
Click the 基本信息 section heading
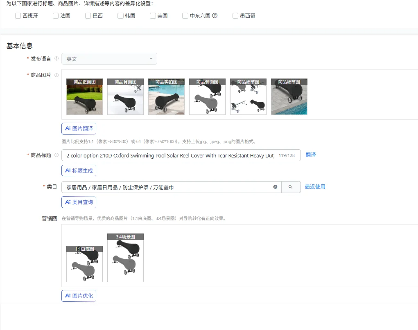(20, 46)
